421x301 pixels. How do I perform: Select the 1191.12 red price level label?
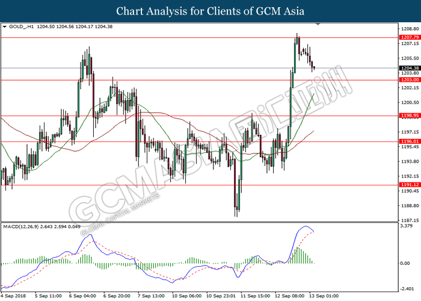point(410,185)
